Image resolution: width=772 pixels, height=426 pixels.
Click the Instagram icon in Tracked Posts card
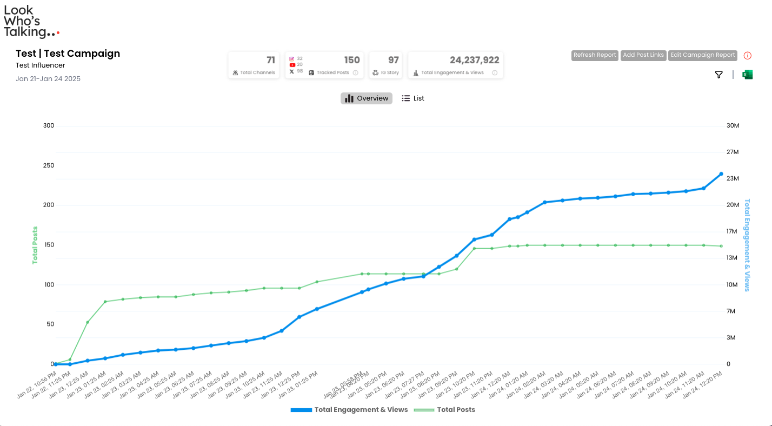click(x=292, y=58)
